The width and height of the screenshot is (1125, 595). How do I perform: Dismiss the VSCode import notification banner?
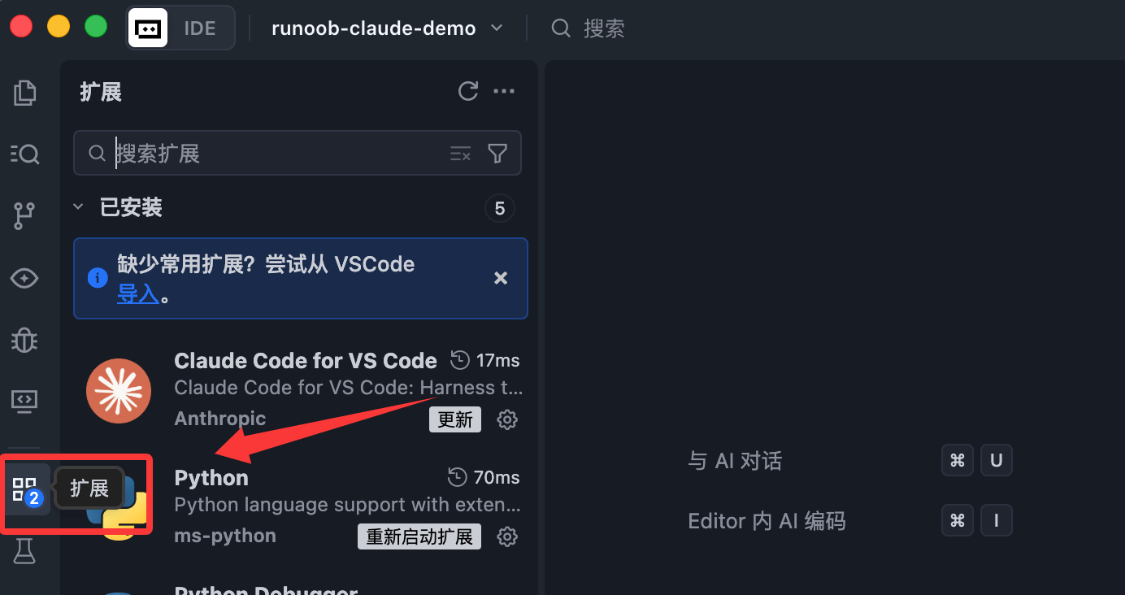coord(501,278)
